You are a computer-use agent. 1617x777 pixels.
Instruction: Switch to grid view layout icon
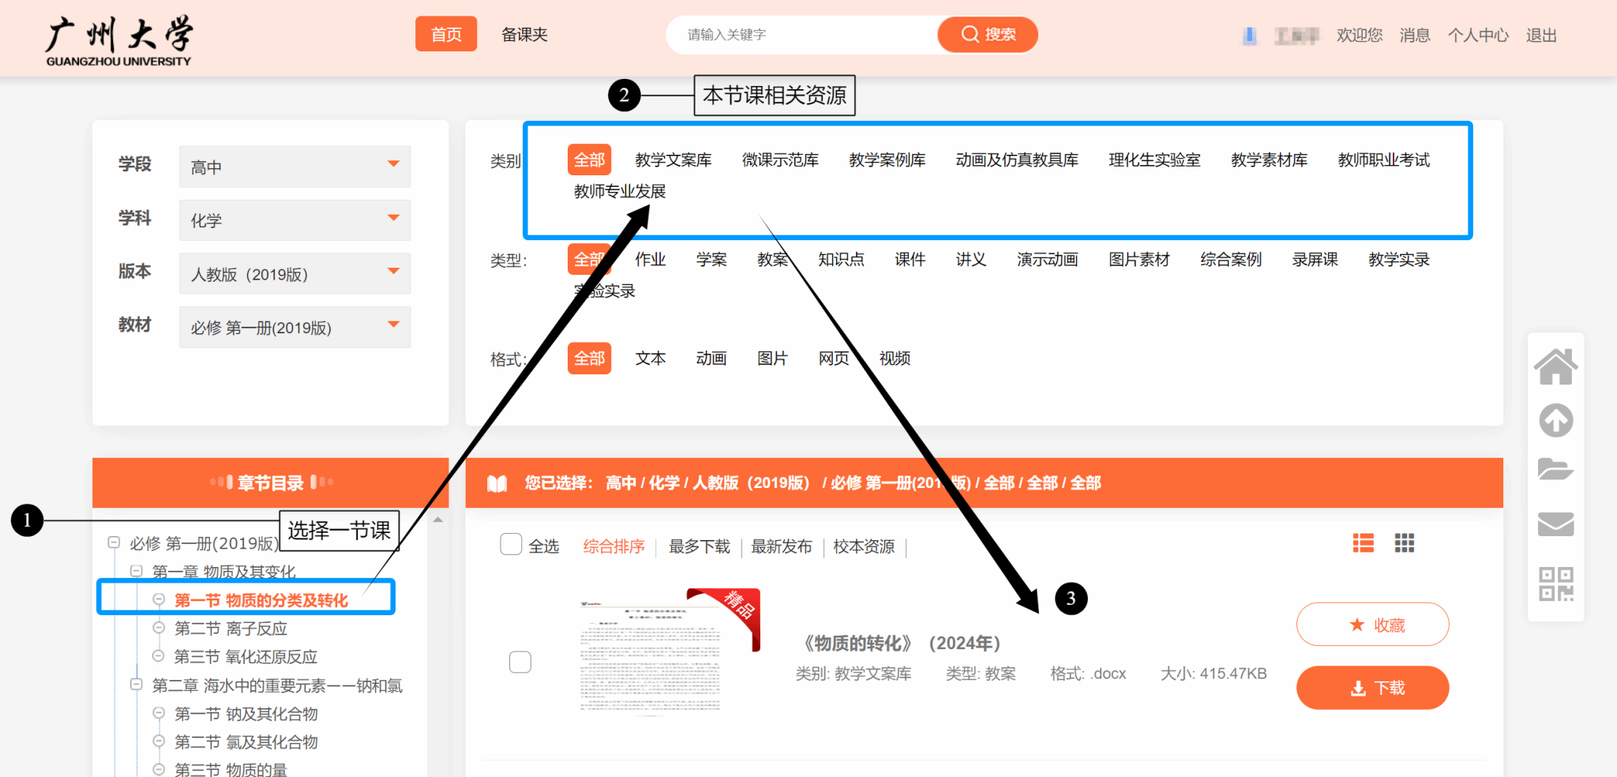click(x=1404, y=543)
